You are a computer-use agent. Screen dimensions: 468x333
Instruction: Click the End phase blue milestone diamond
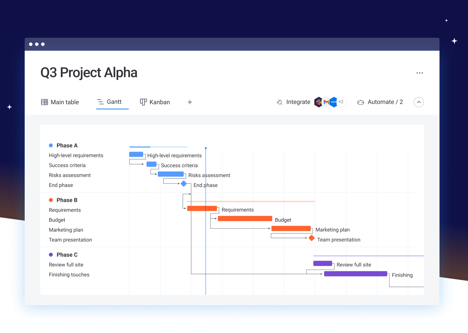(x=184, y=184)
